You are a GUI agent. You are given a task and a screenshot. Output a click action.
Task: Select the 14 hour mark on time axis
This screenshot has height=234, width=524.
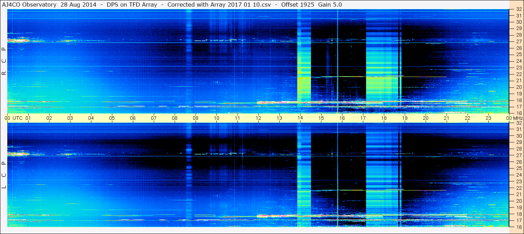300,118
